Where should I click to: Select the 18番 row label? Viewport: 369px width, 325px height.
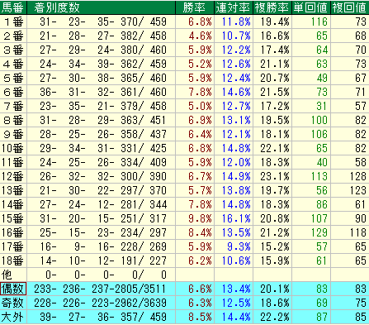pos(13,260)
